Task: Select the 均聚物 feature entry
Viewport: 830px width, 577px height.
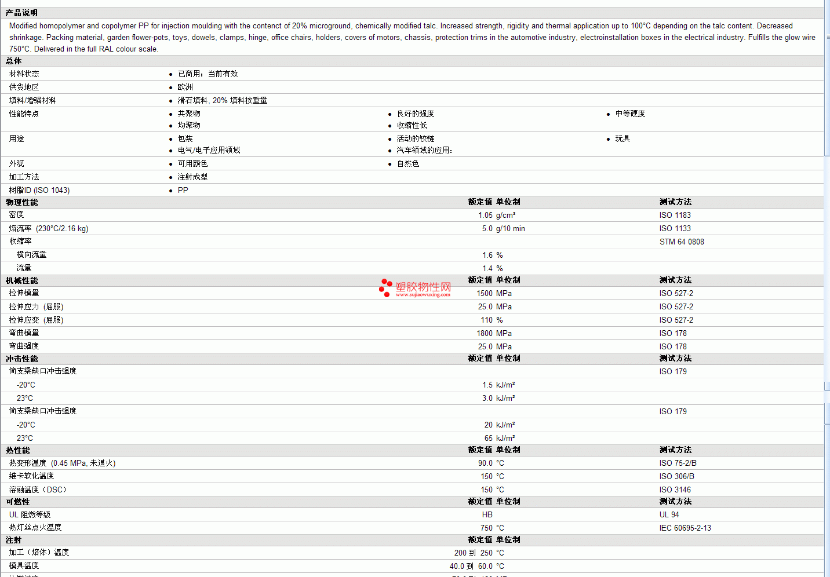Action: [189, 125]
